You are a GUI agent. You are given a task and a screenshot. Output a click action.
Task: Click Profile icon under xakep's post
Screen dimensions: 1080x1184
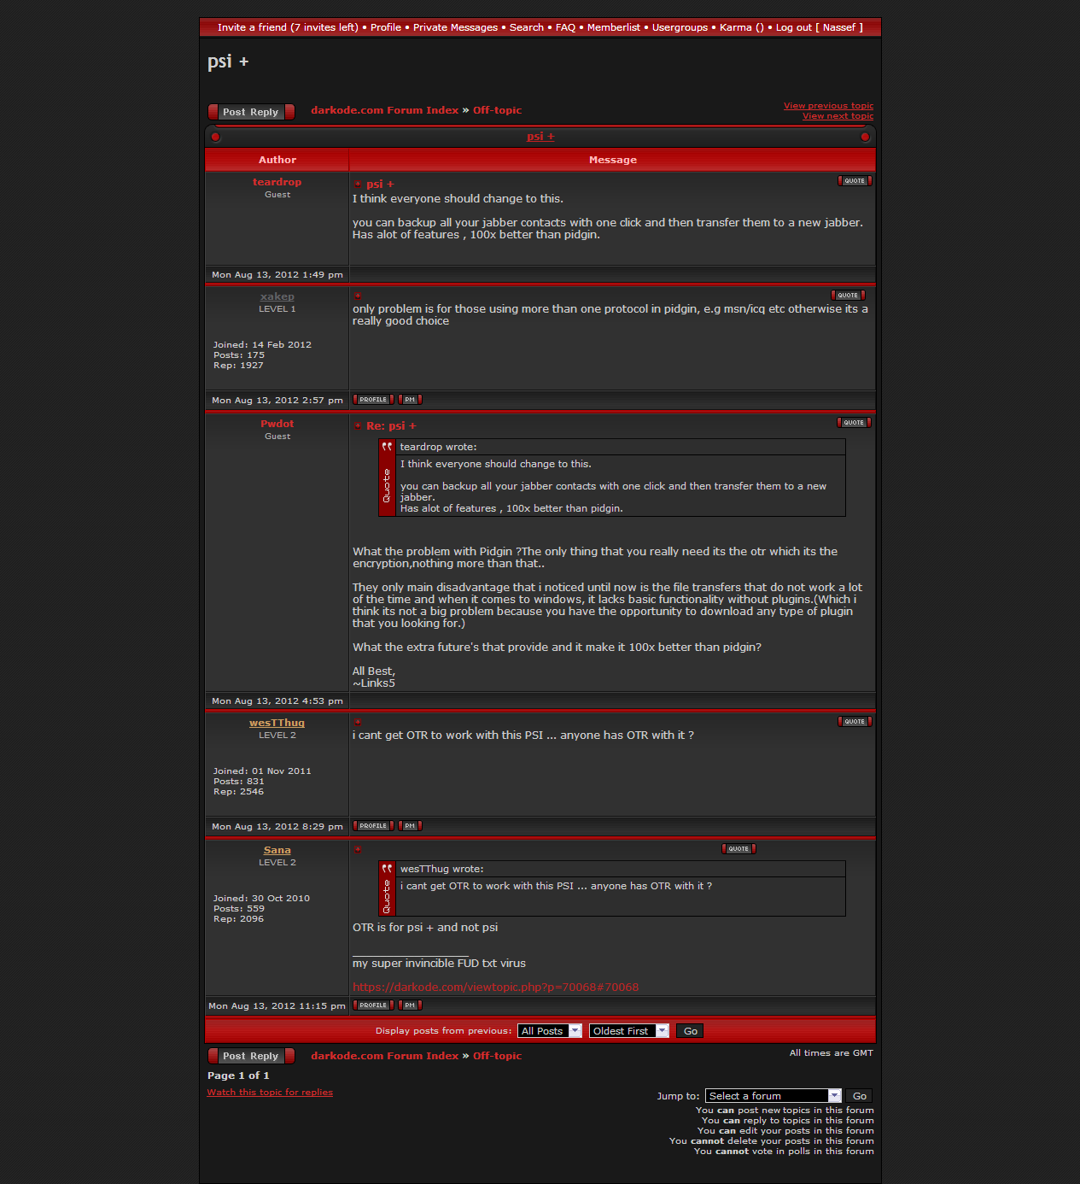pos(373,400)
